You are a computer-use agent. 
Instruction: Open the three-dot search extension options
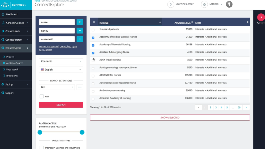coord(80,87)
